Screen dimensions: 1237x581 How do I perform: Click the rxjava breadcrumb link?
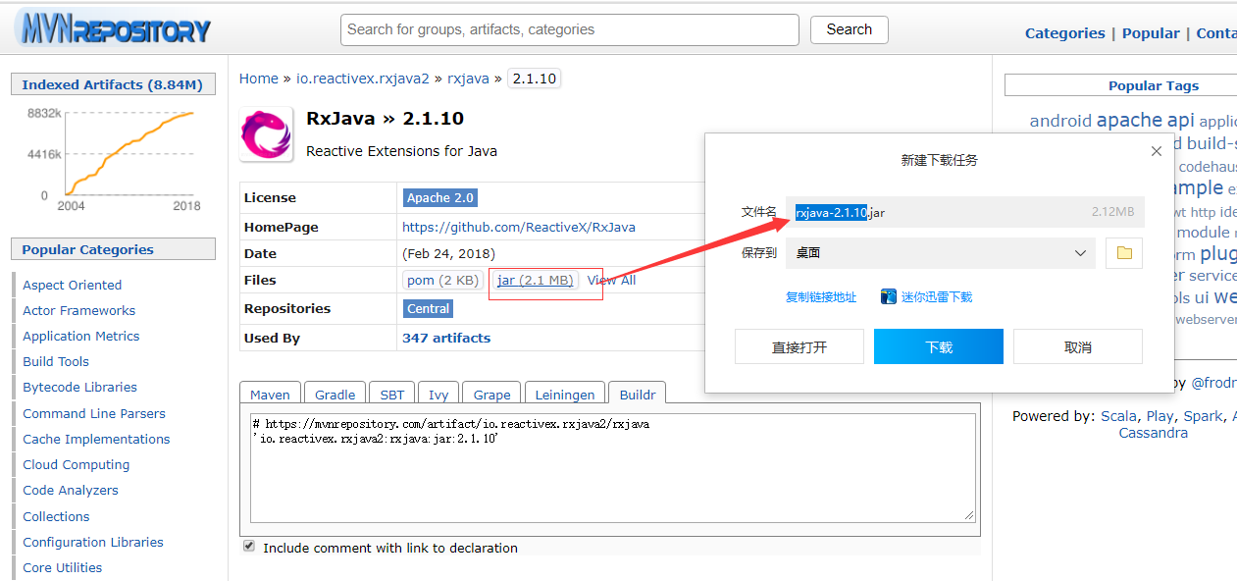coord(468,79)
